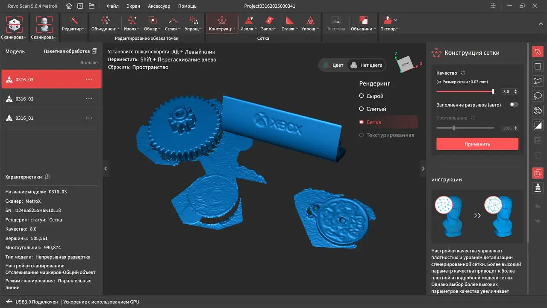Click the Экспор… export icon
The image size is (547, 308).
(387, 20)
